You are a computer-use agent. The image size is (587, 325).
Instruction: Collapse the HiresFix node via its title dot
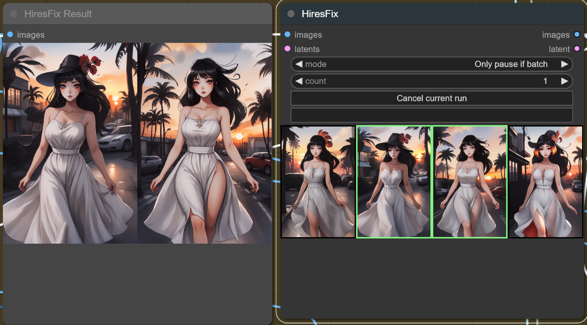point(291,14)
